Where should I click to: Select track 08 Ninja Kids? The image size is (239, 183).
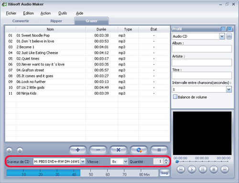87,93
